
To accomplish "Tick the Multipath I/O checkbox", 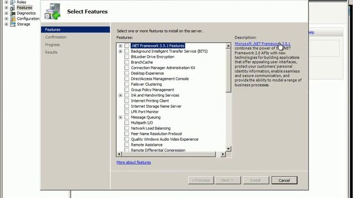I will 127,123.
